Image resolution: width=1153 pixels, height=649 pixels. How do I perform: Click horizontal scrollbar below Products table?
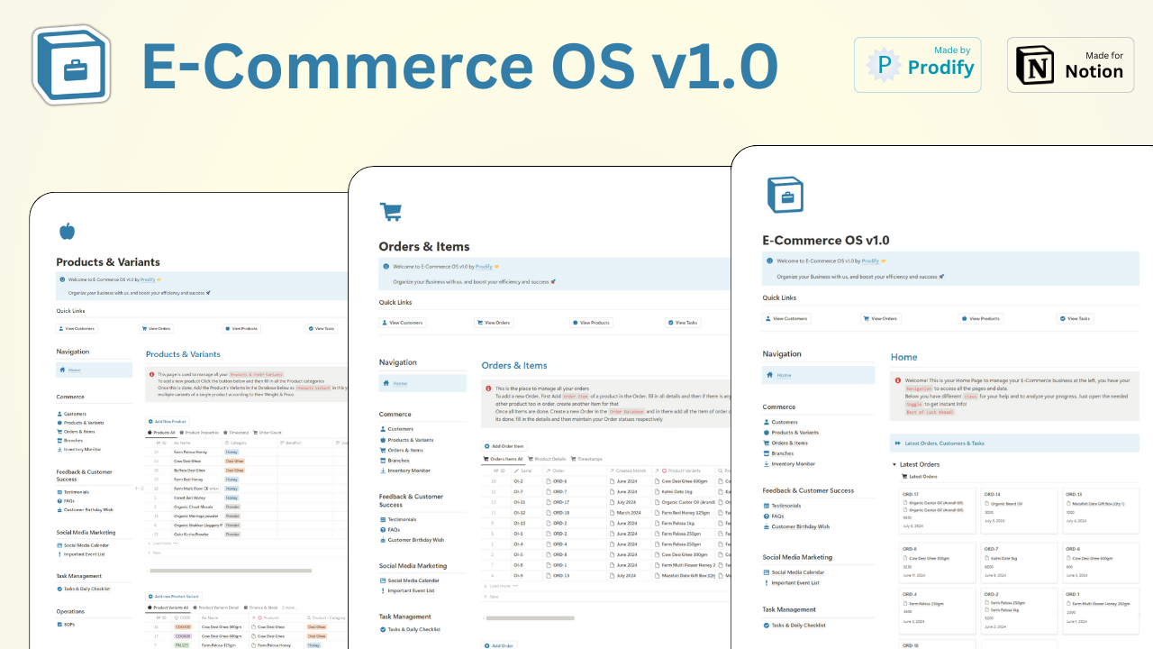coord(231,571)
